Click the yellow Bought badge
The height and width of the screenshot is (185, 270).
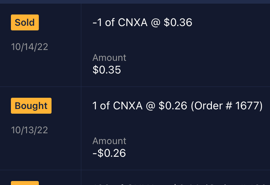click(31, 106)
